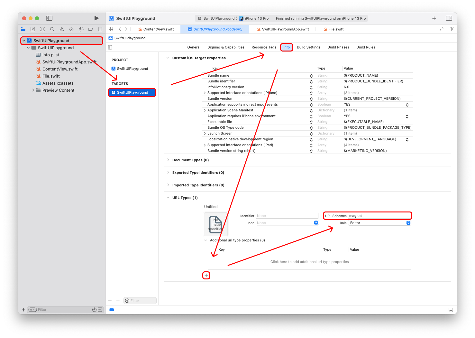Open the Find navigator magnifier
This screenshot has width=475, height=338.
(x=52, y=29)
